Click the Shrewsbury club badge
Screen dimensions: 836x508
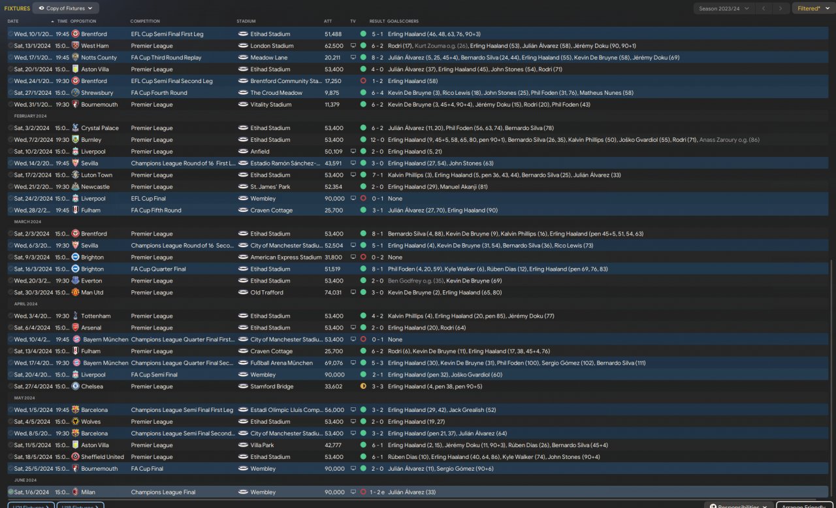[75, 93]
